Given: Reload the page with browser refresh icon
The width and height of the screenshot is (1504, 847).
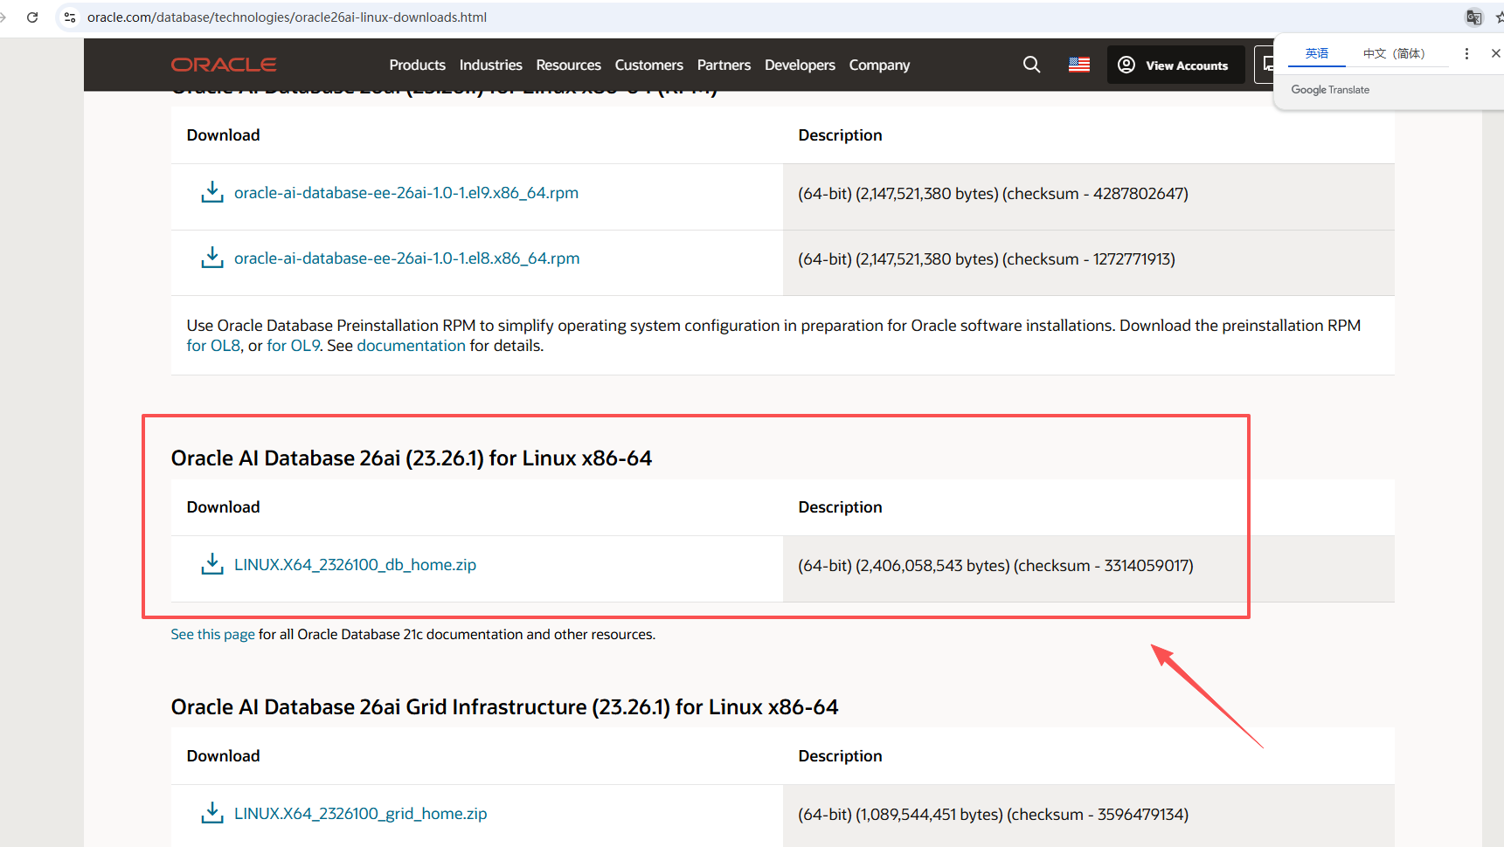Looking at the screenshot, I should pos(32,17).
